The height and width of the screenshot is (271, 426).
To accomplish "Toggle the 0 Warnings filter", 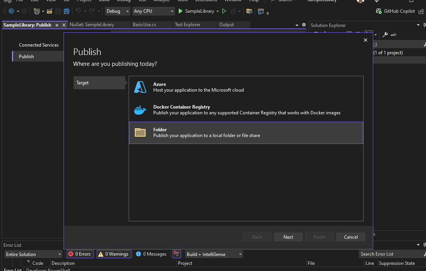I will (x=114, y=254).
